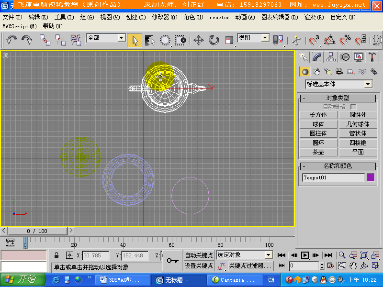383x287 pixels.
Task: Click the Redo arrow in the toolbar
Action: tap(27, 40)
